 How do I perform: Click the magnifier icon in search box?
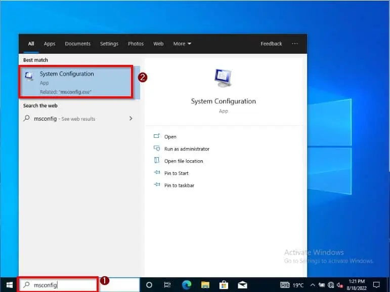pos(26,285)
